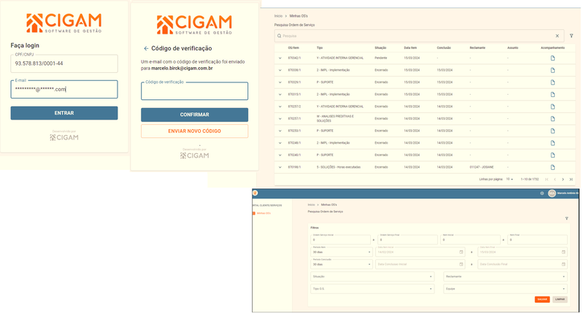Viewport: 584px width, 313px height.
Task: Focus the Código de verificação input
Action: tap(194, 91)
